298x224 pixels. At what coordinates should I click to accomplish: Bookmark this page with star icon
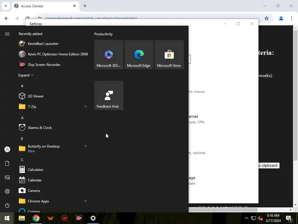point(267,18)
